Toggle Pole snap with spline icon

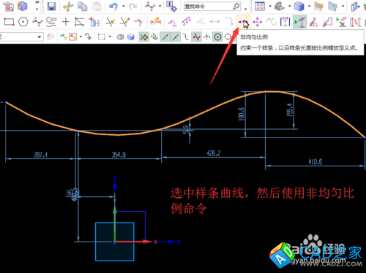coord(196,37)
